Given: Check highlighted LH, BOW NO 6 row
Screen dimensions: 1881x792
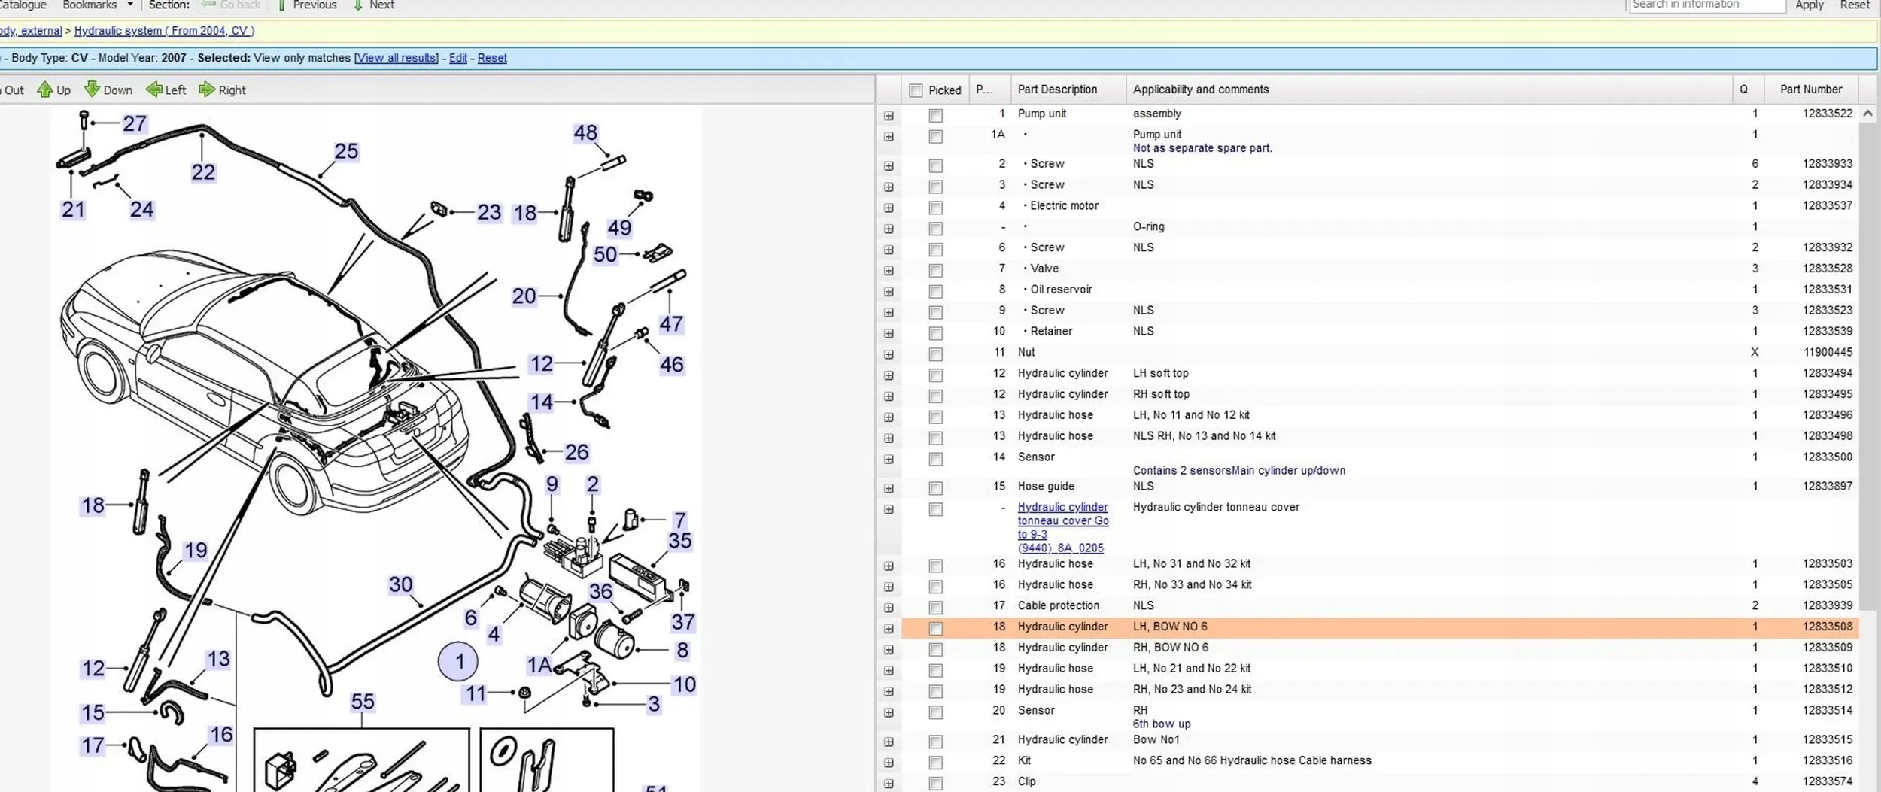Looking at the screenshot, I should 935,628.
